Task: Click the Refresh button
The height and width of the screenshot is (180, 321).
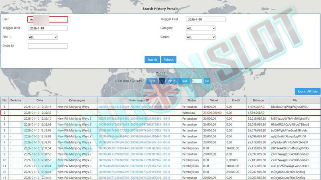Action: (x=169, y=59)
